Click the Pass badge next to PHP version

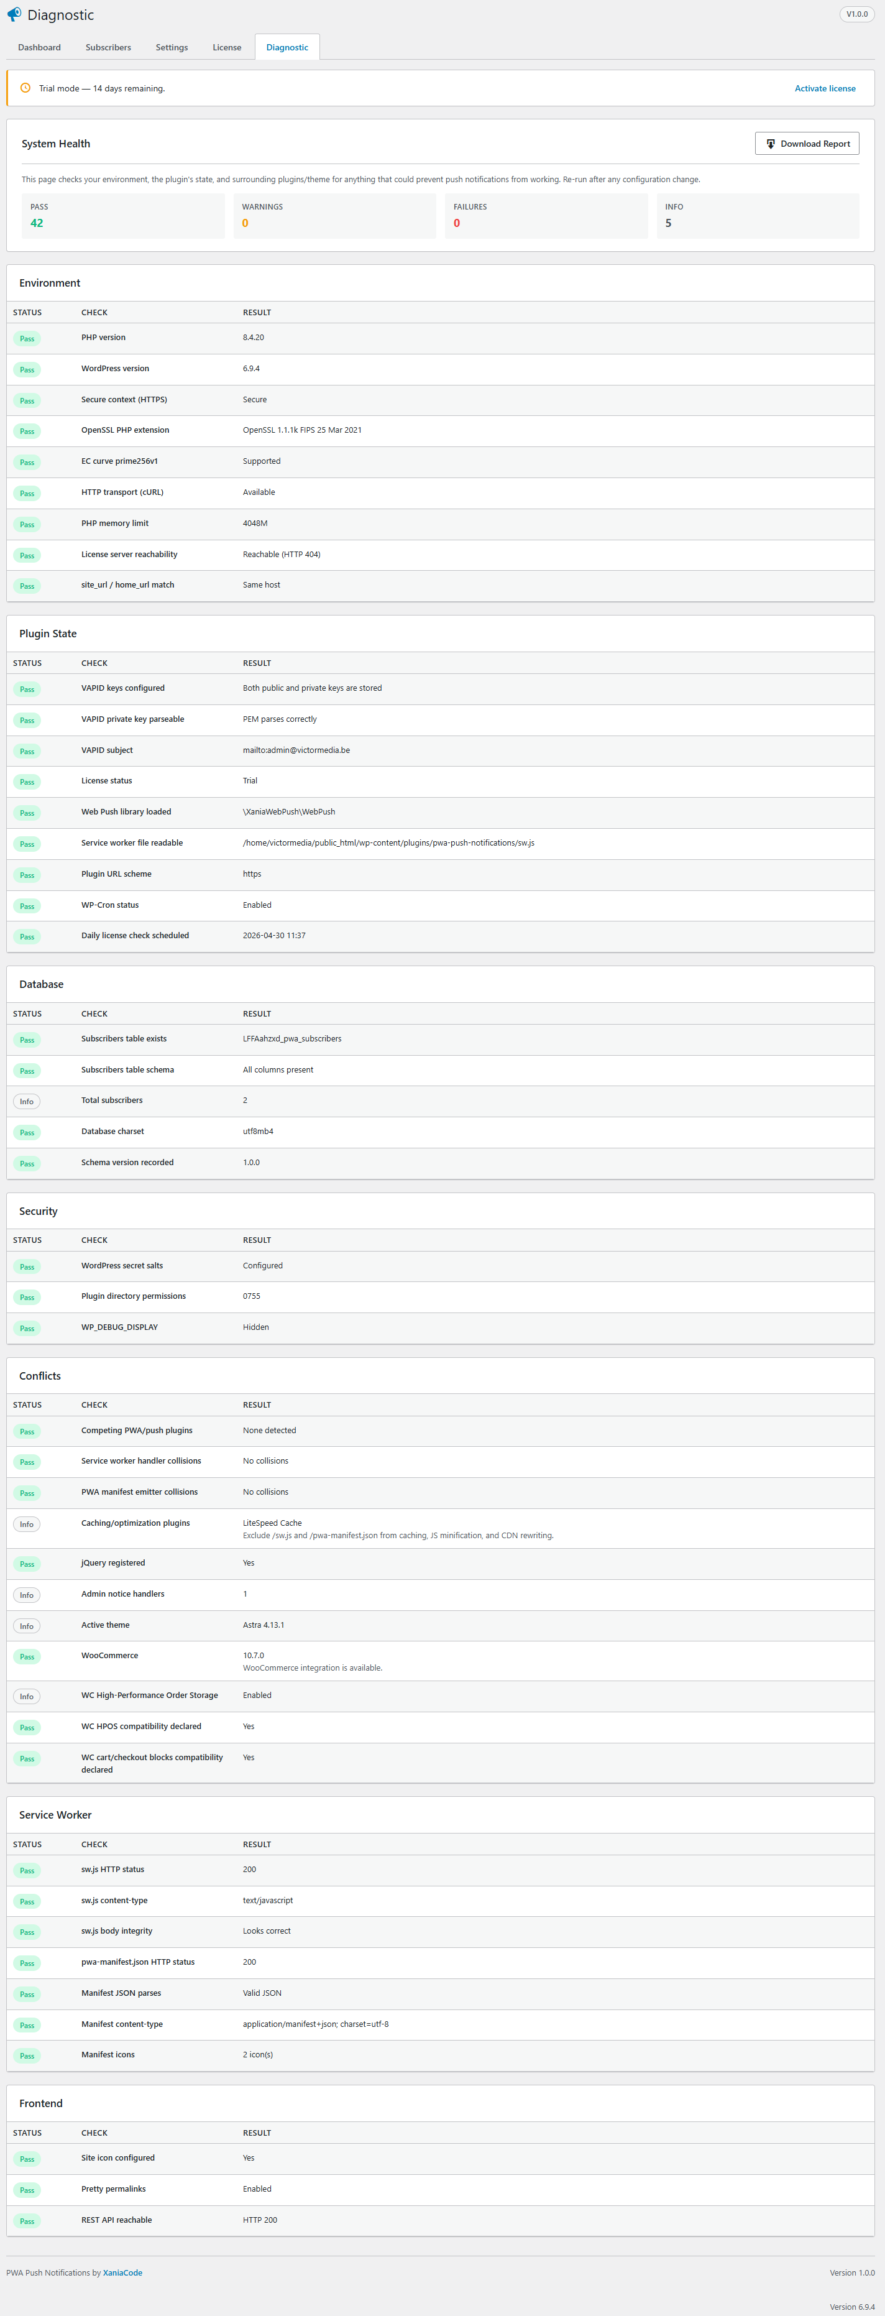click(27, 338)
